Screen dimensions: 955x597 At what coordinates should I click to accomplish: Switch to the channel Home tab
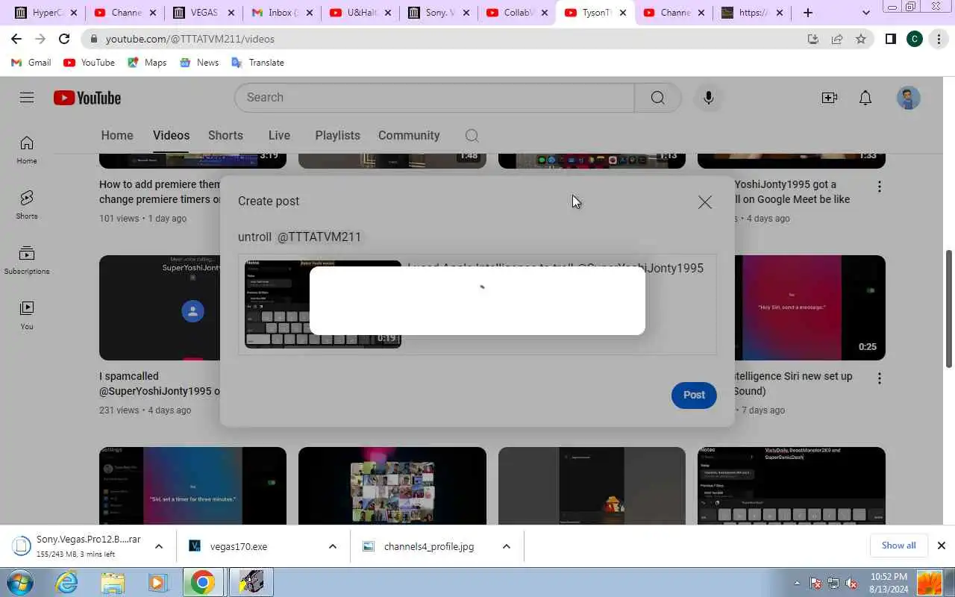click(x=117, y=135)
